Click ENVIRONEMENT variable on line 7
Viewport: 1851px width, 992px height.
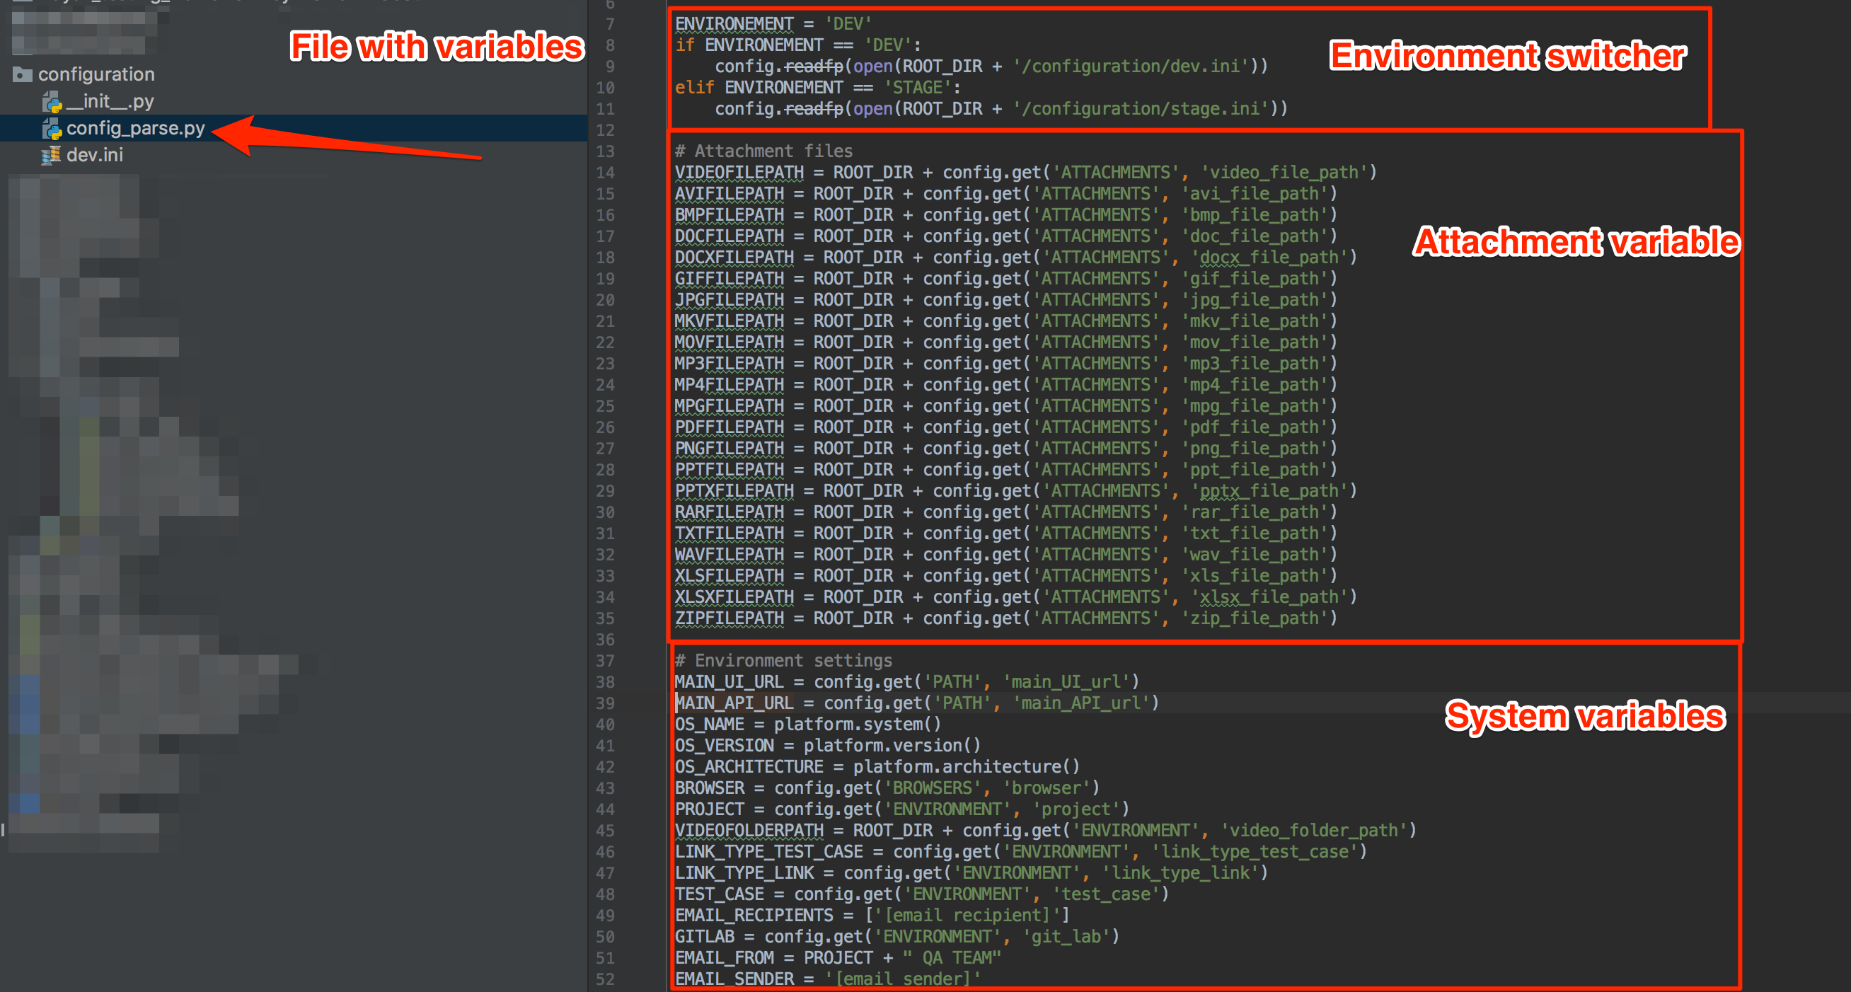click(x=734, y=24)
